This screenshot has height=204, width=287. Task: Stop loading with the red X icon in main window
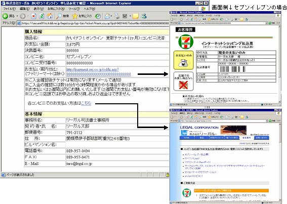pos(34,16)
